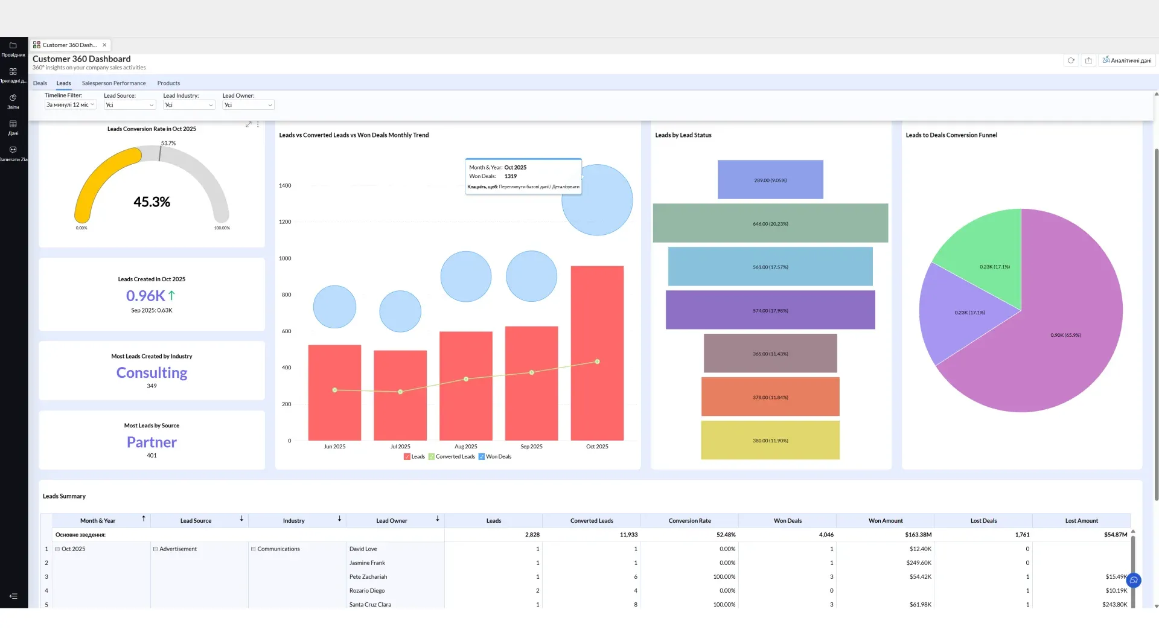Switch to the Salesperson Performance tab
1159x644 pixels.
(113, 83)
